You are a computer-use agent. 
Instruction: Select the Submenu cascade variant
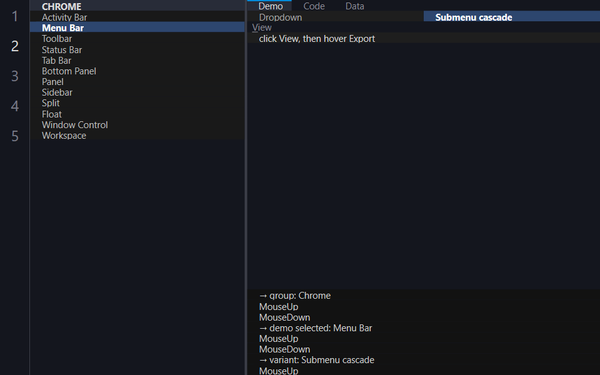[x=512, y=17]
